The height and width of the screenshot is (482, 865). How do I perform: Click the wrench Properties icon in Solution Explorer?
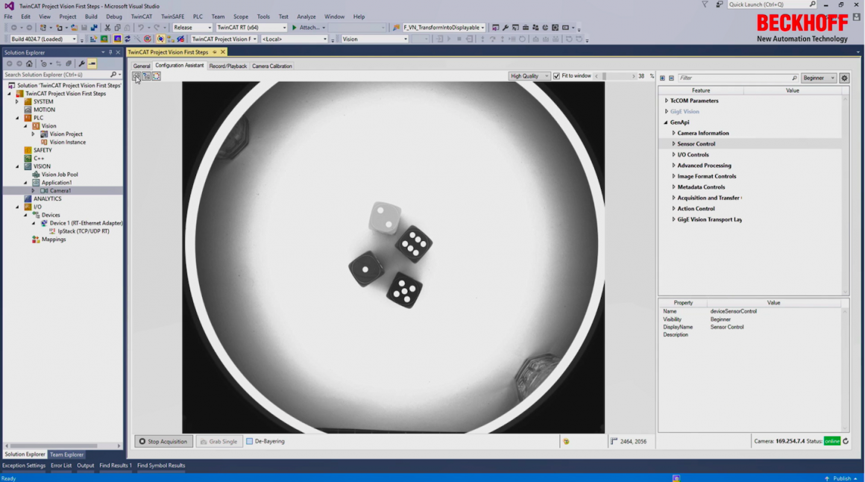coord(81,64)
